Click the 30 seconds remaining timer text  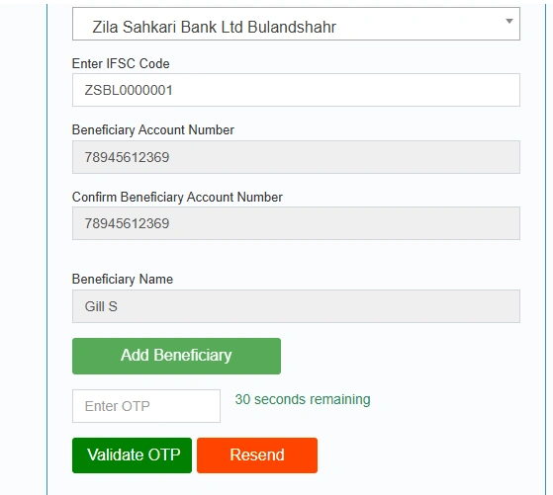(x=303, y=399)
